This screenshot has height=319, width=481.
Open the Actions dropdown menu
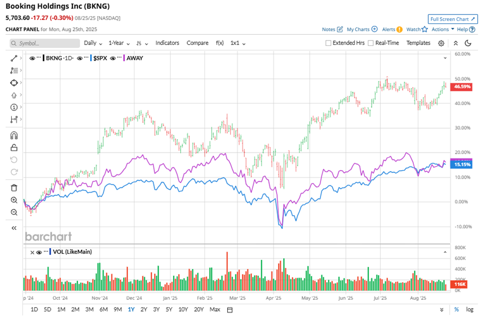point(443,29)
